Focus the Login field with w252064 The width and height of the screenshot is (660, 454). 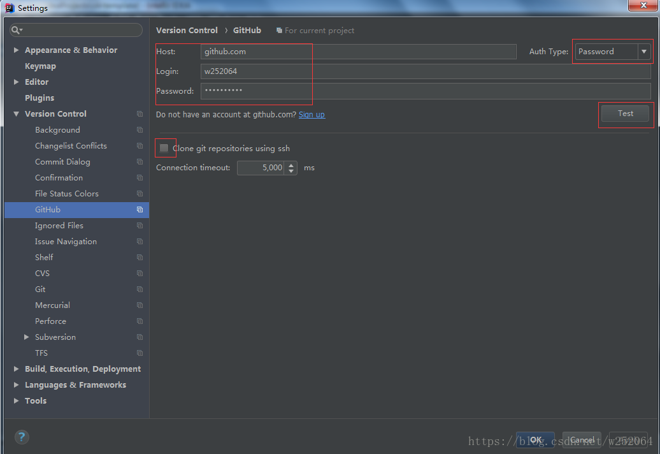pos(426,71)
